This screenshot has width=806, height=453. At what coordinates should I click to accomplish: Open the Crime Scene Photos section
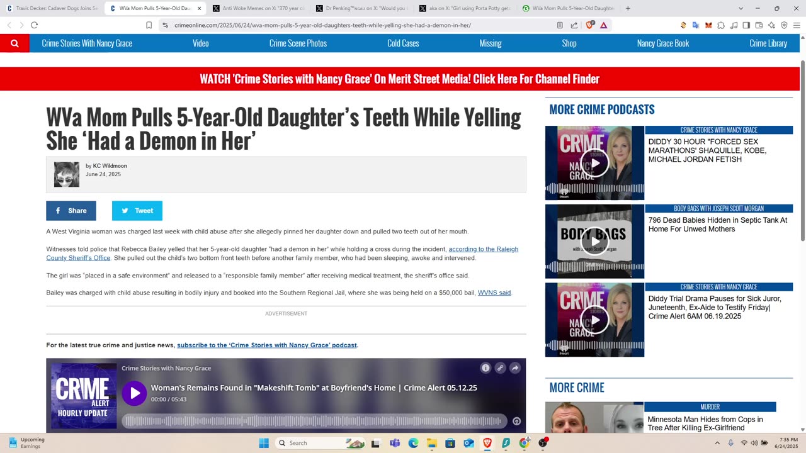tap(298, 43)
